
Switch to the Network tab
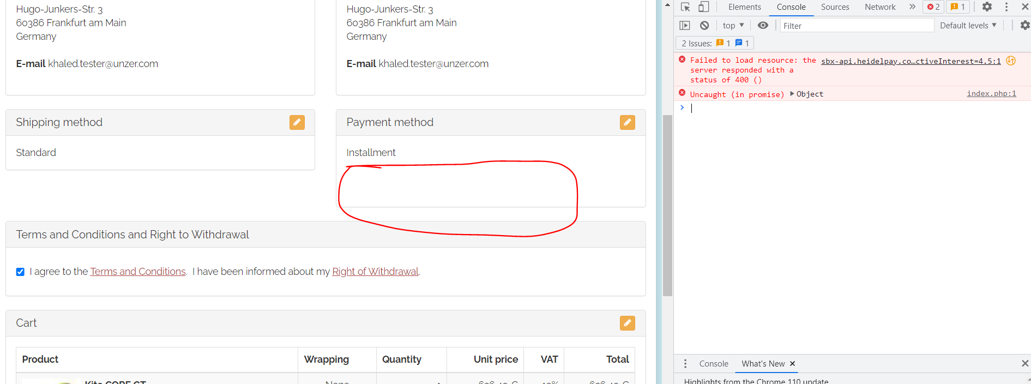880,7
